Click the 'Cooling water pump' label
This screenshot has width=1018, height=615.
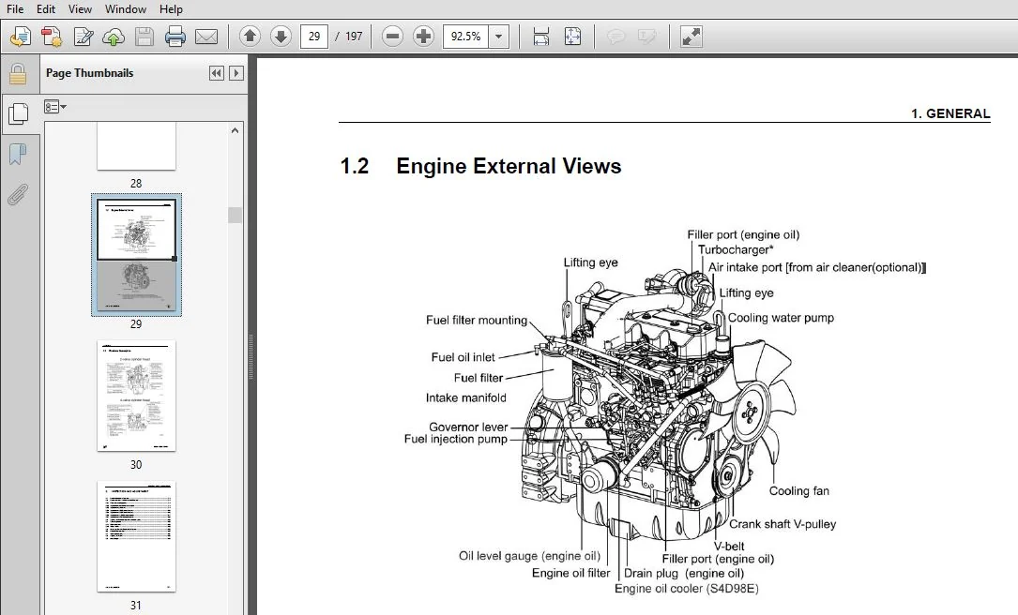point(781,318)
